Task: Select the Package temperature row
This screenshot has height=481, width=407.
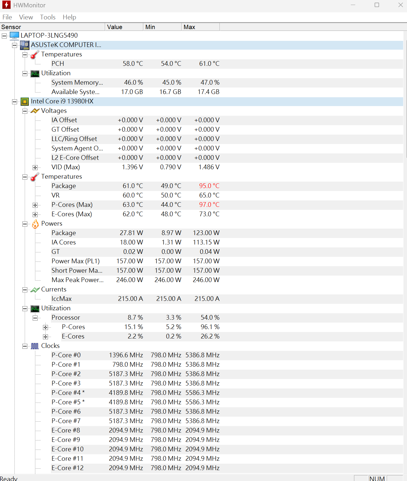Action: click(64, 186)
